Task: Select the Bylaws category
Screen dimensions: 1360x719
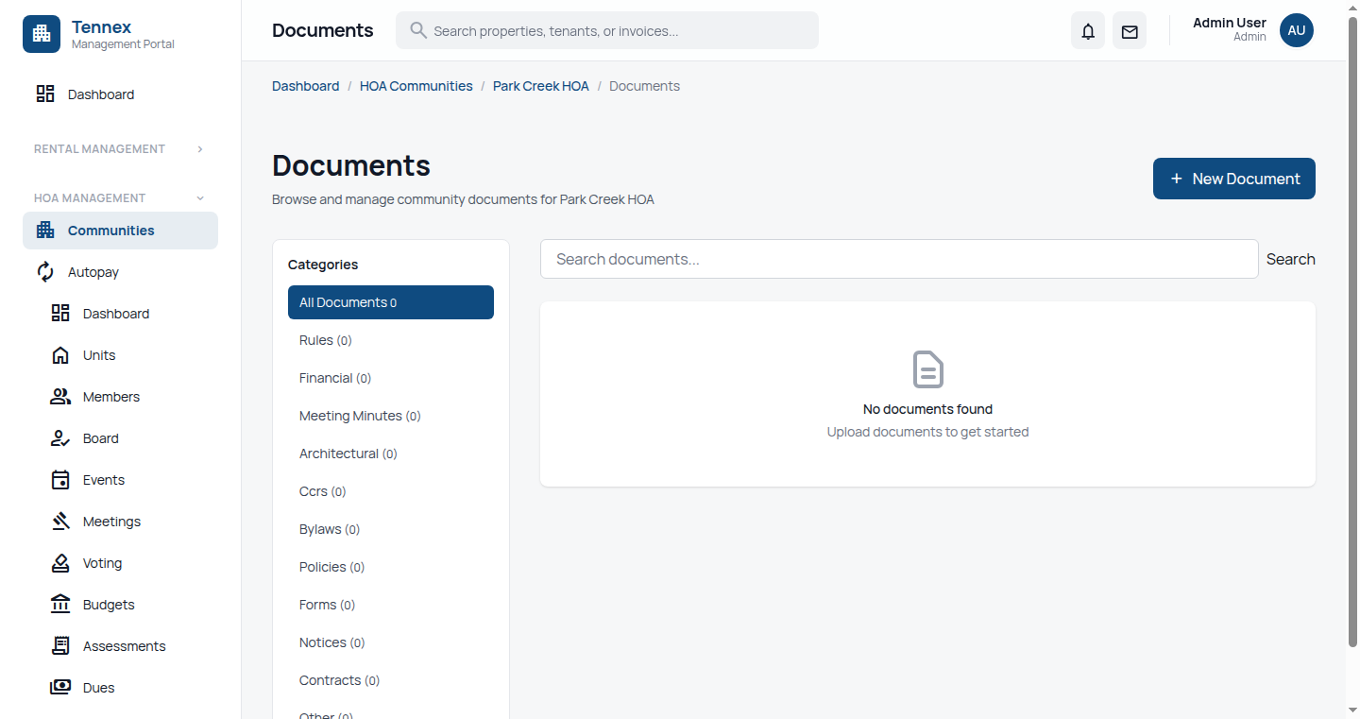Action: point(329,528)
